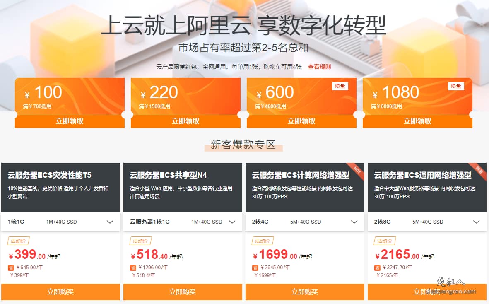Viewport: 489px width, 304px height.
Task: Claim the ¥220 coupon with 立即领取
Action: pos(185,121)
